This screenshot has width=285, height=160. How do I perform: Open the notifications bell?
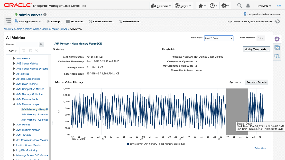(248, 6)
